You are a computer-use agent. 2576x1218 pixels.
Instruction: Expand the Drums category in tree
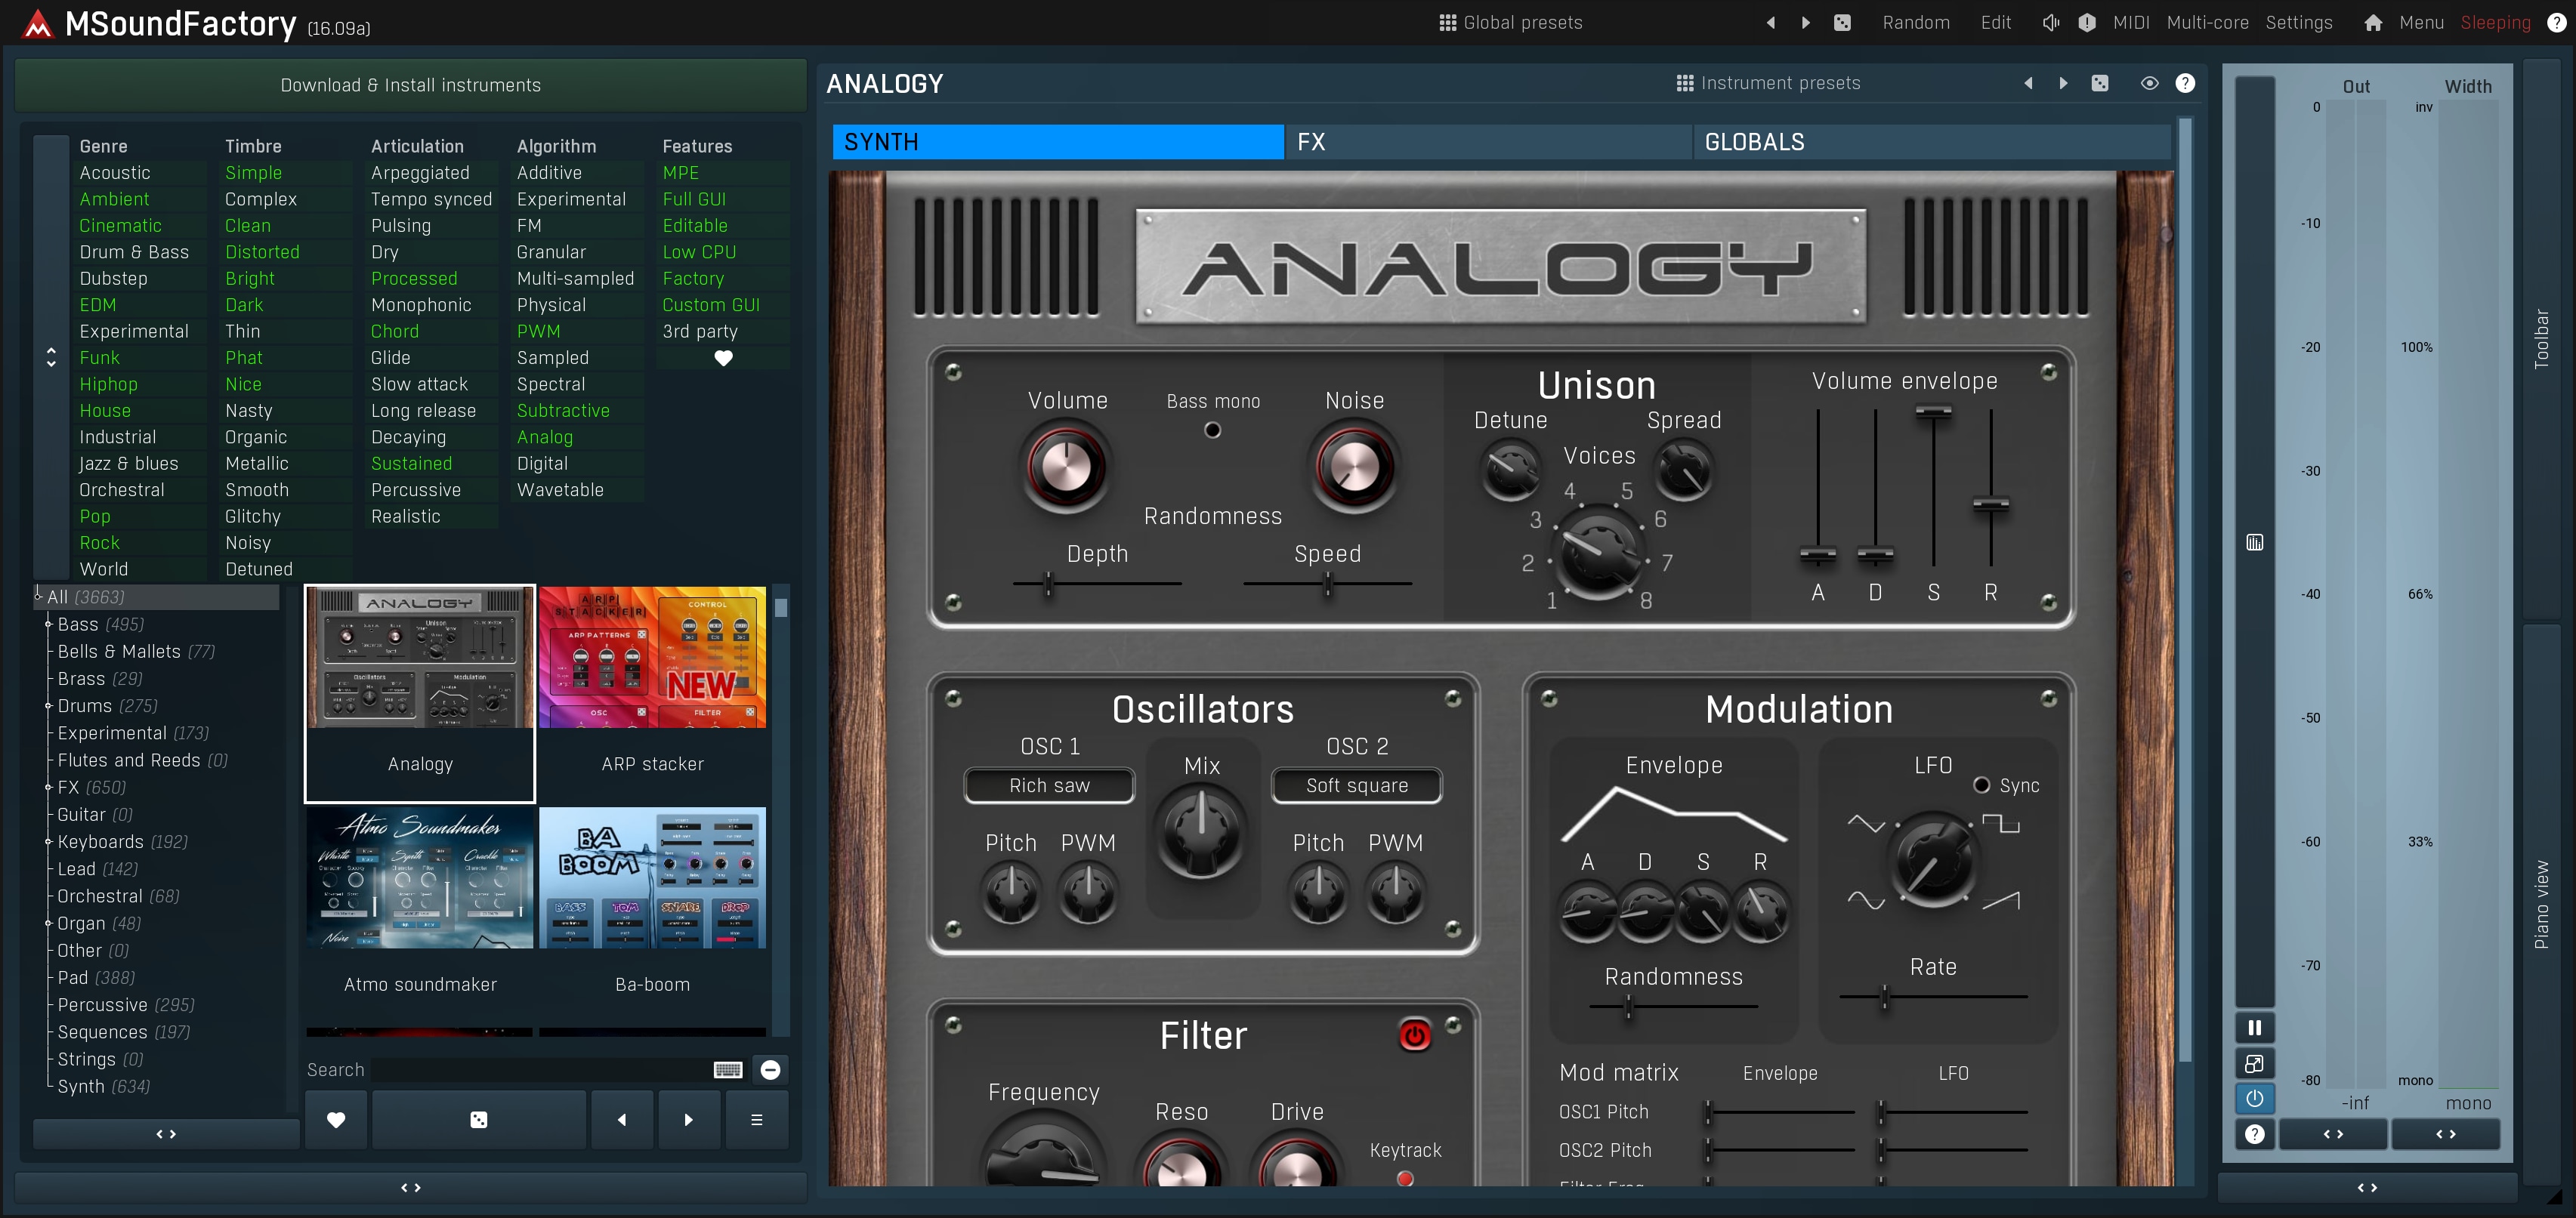[48, 707]
